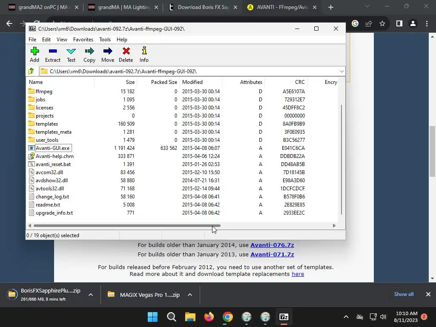Expand the address path dropdown arrow
This screenshot has width=436, height=327.
click(x=341, y=72)
